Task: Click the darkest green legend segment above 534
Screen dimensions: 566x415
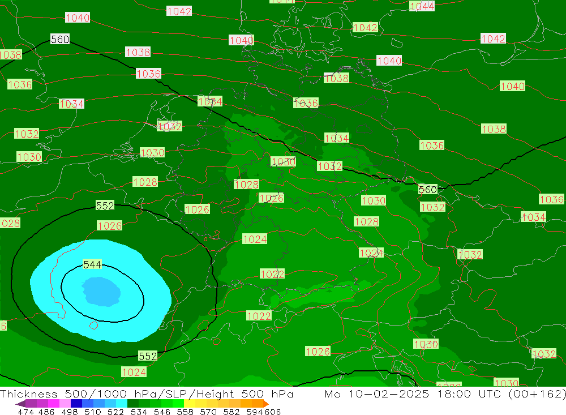Action: point(133,404)
